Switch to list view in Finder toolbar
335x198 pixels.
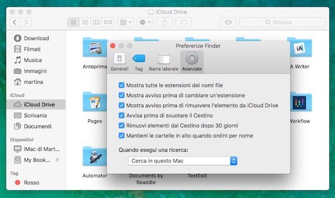click(x=85, y=22)
